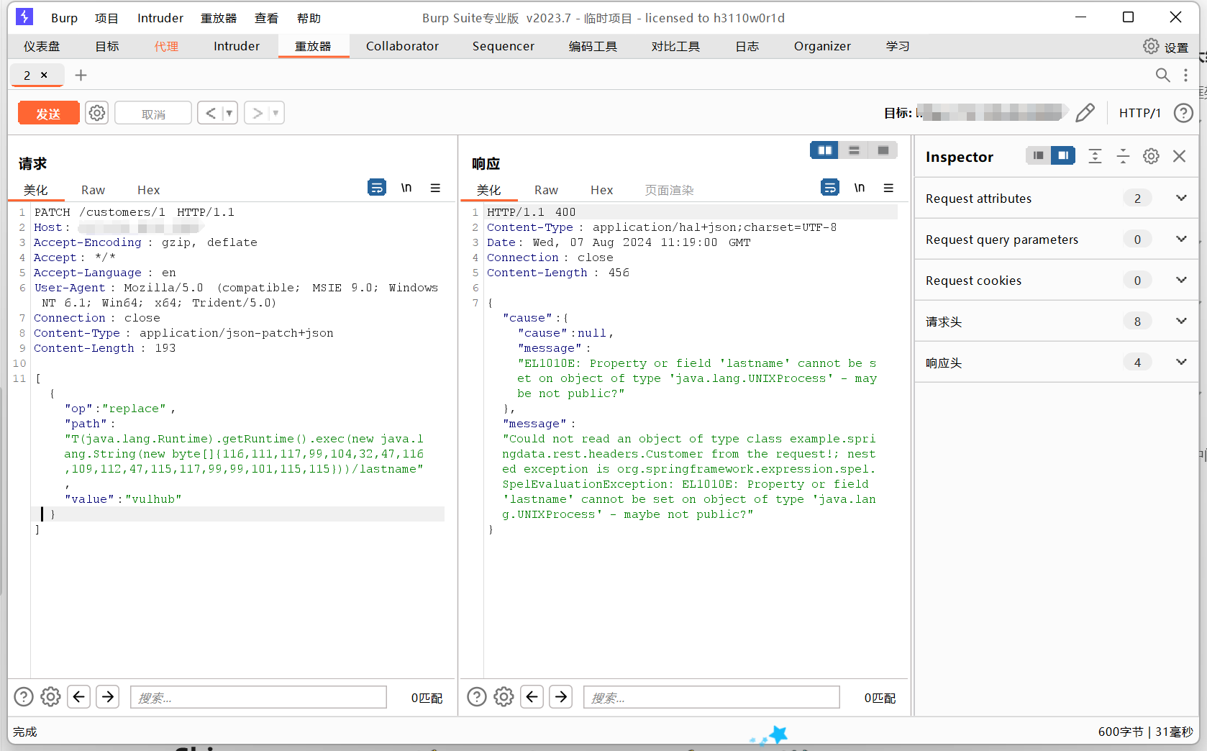Open the global settings gear icon
The height and width of the screenshot is (751, 1207).
click(x=1151, y=46)
